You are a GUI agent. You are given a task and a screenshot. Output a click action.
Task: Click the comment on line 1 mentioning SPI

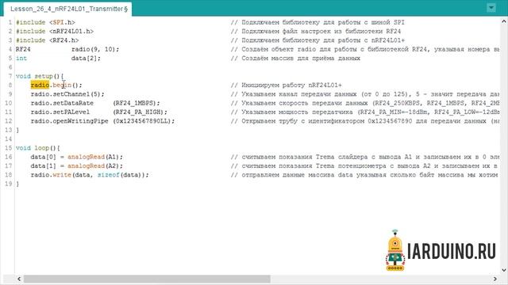pos(317,22)
